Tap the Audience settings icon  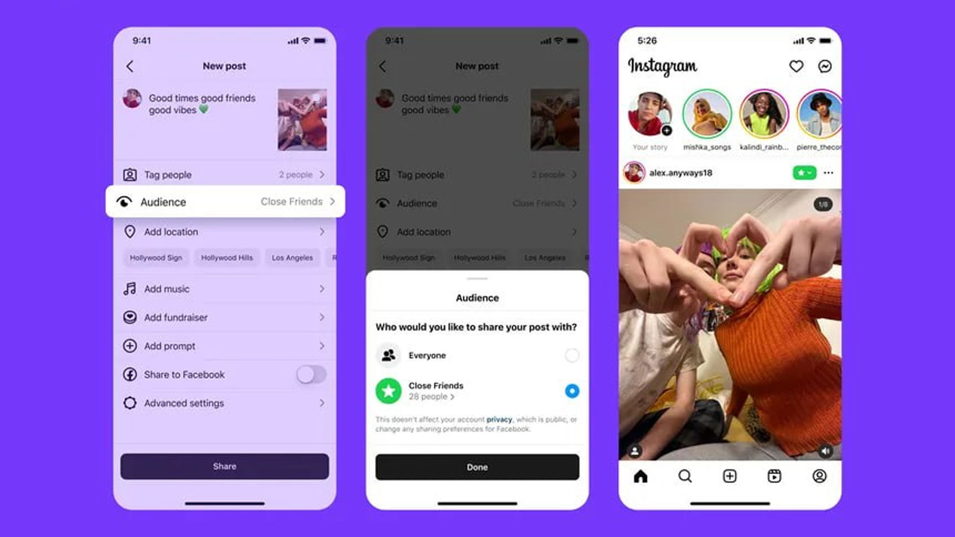click(127, 201)
